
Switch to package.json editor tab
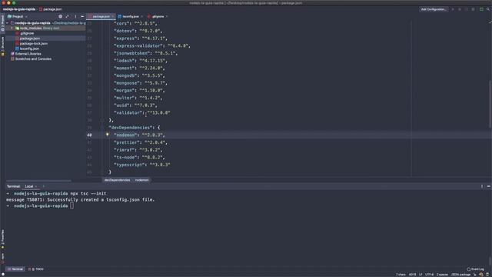point(101,16)
